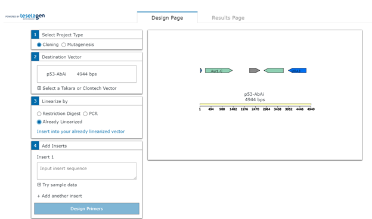Switch to the Design Page tab
This screenshot has height=219, width=372.
click(x=168, y=17)
